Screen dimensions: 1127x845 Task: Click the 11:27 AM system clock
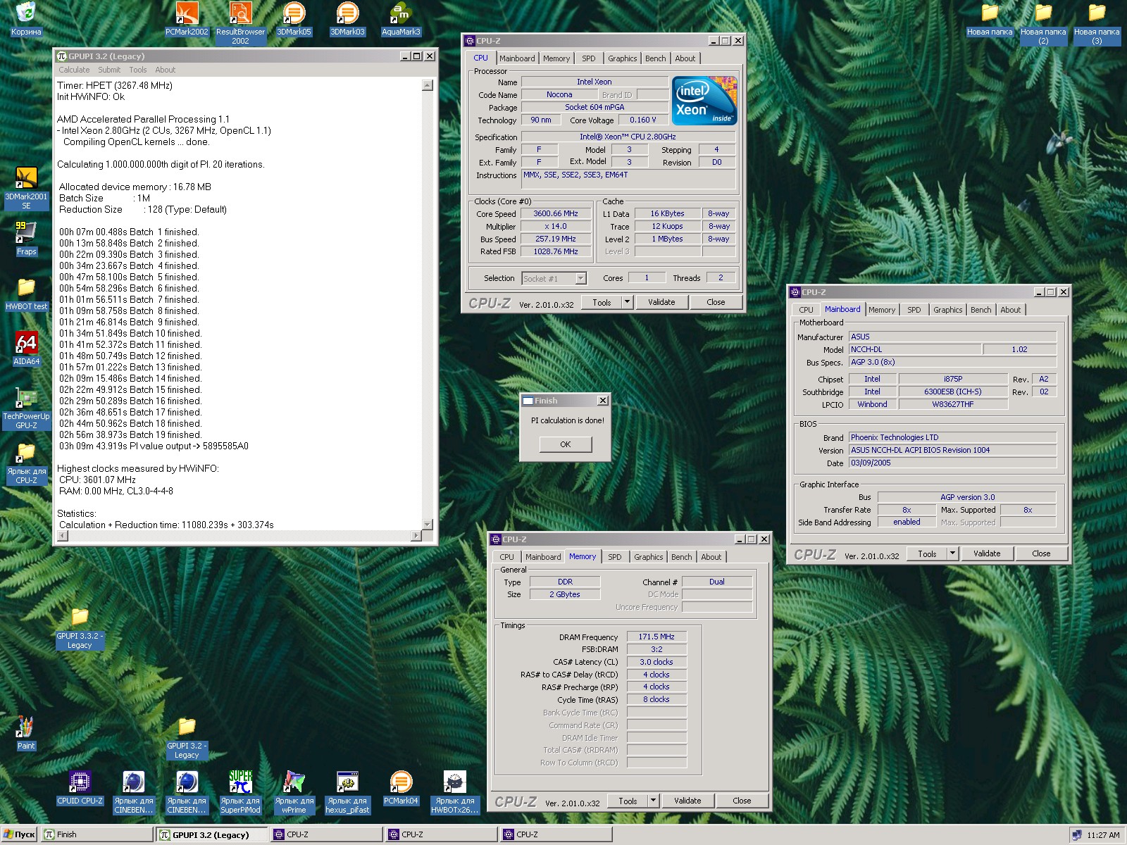coord(1103,835)
